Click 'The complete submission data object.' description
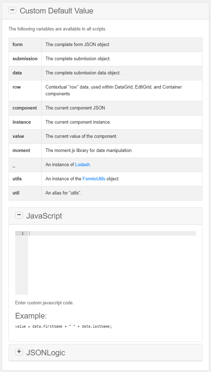 tap(83, 73)
